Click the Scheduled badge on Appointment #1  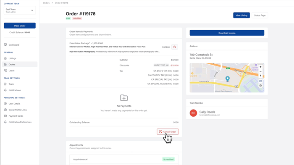click(168, 160)
